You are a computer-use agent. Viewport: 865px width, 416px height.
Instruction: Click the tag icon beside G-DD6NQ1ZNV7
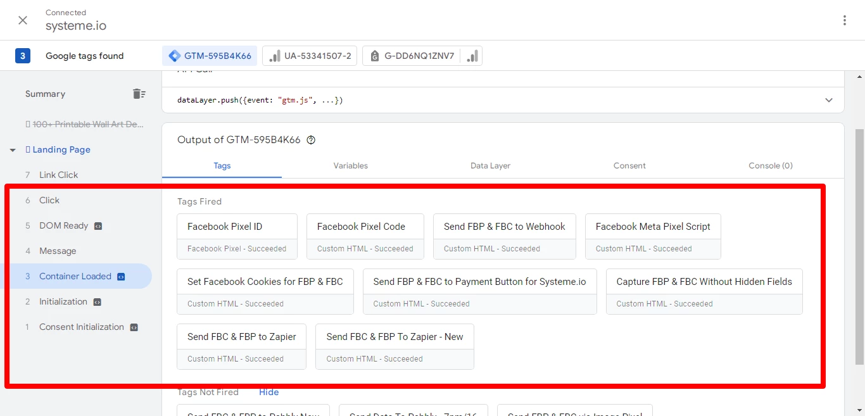coord(374,56)
